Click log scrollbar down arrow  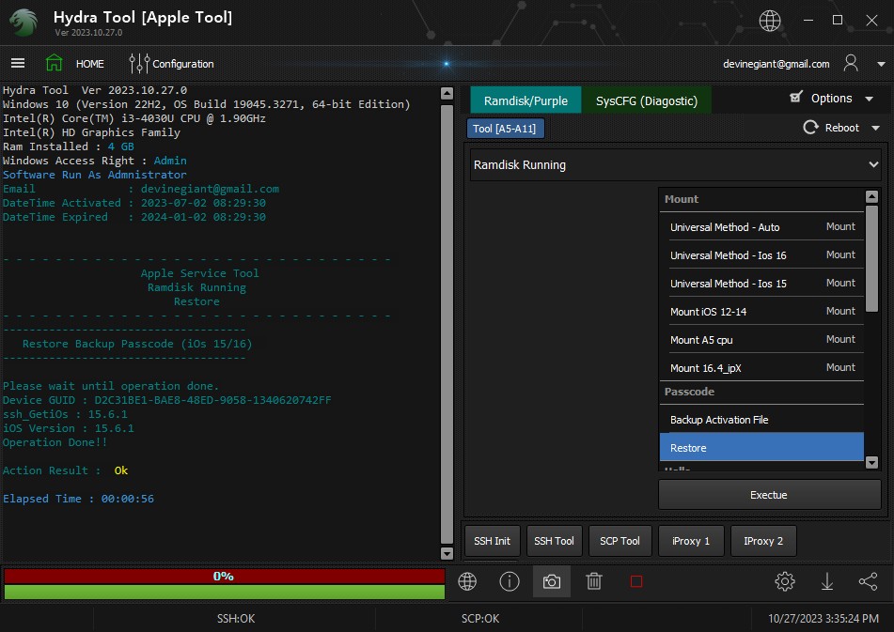coord(447,553)
